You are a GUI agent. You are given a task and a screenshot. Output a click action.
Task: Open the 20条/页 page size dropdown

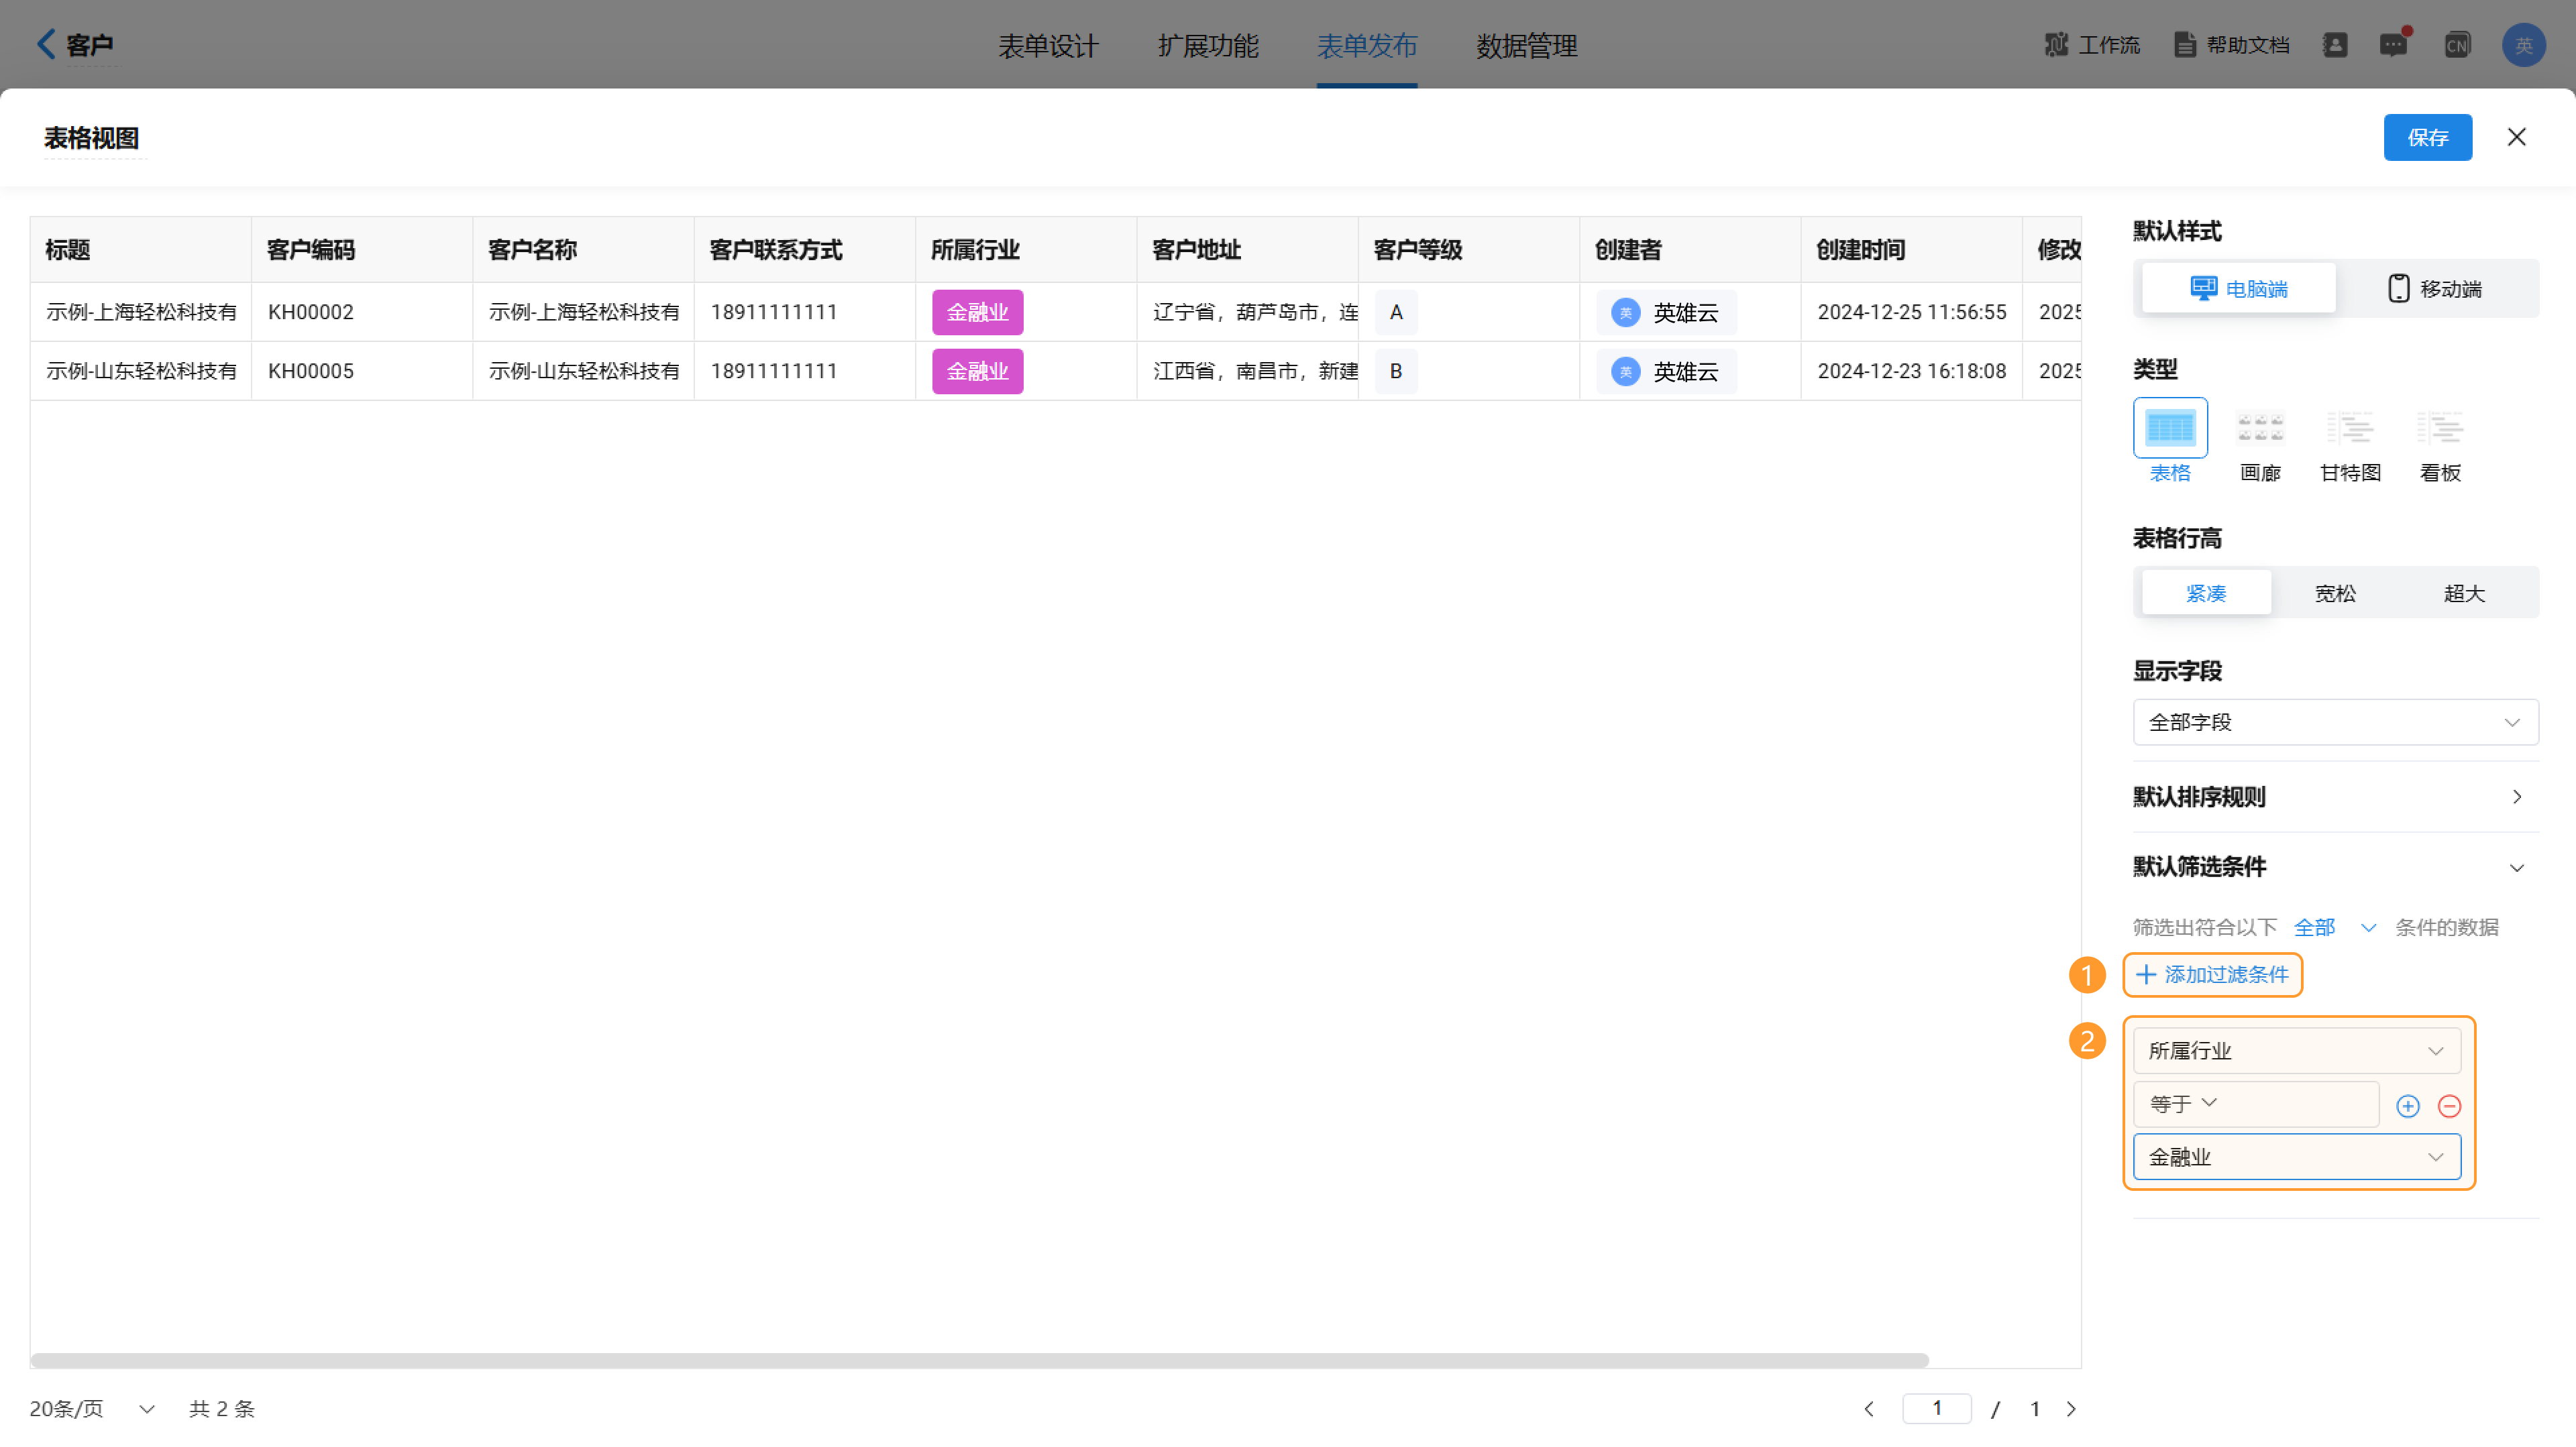point(92,1409)
